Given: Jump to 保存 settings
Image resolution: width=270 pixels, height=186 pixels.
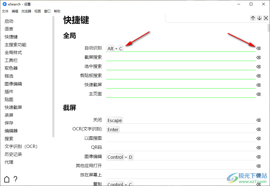Looking at the screenshot, I should [9, 123].
